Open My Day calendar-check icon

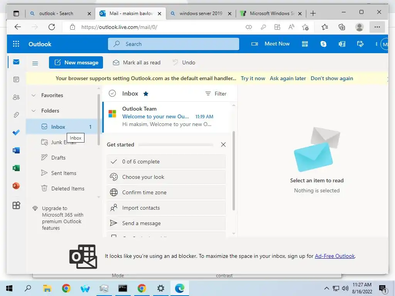click(x=360, y=44)
